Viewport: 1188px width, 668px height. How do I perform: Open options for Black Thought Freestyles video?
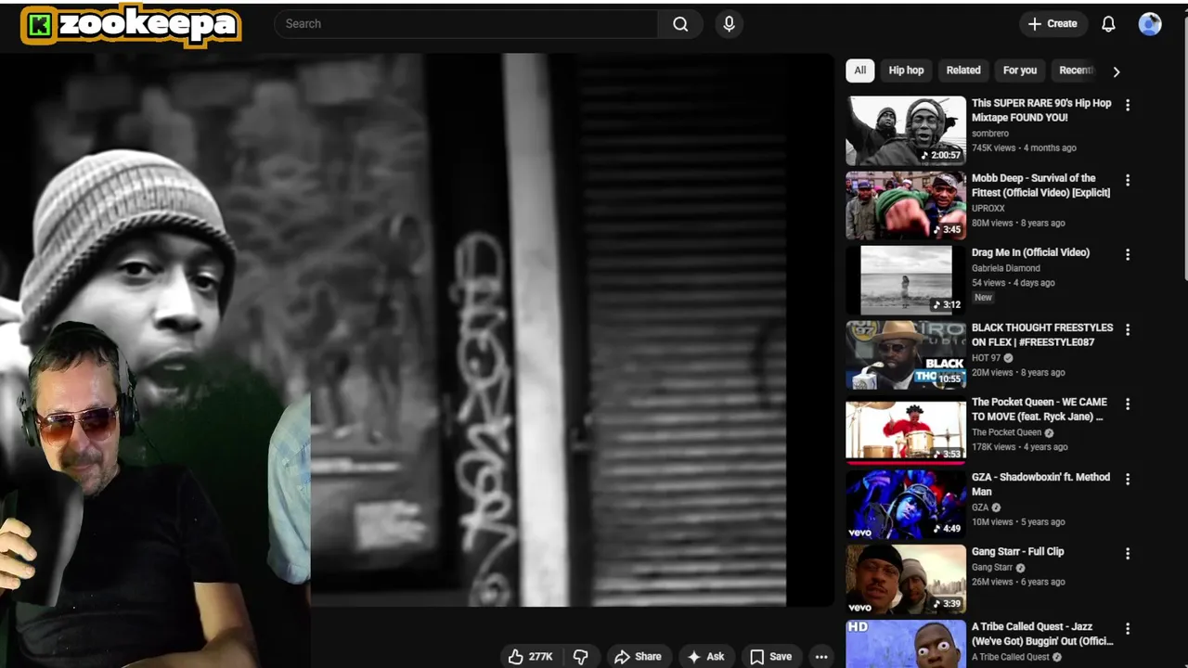tap(1128, 329)
